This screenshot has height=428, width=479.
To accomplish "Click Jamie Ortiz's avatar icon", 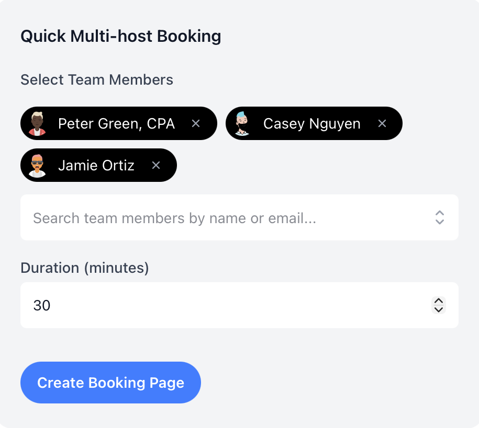I will (x=37, y=165).
